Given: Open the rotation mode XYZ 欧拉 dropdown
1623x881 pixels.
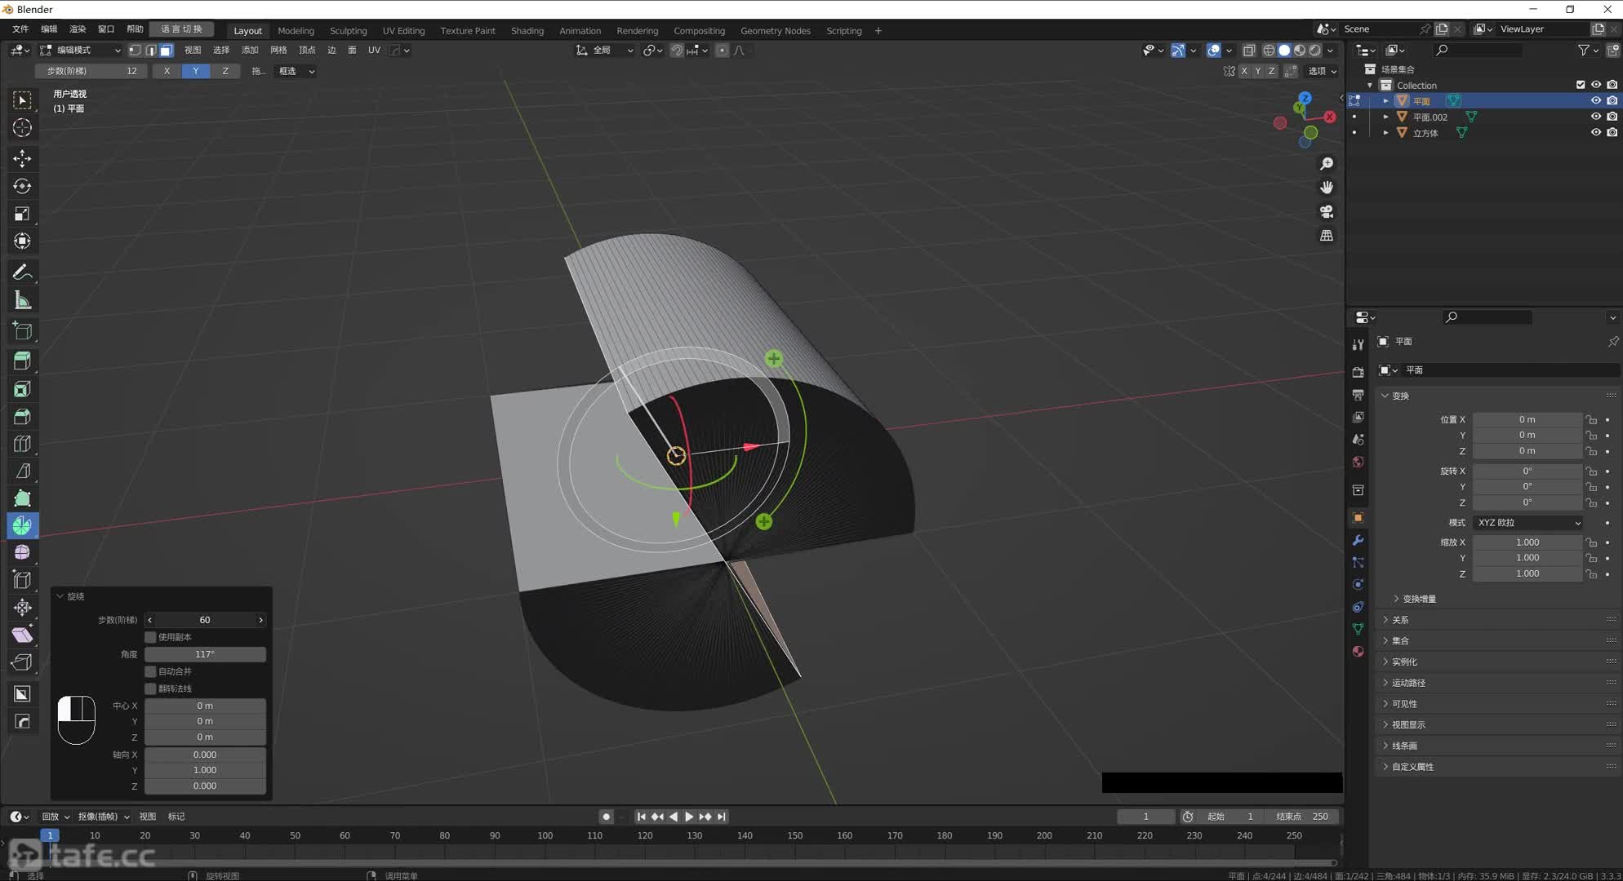Looking at the screenshot, I should pyautogui.click(x=1527, y=522).
